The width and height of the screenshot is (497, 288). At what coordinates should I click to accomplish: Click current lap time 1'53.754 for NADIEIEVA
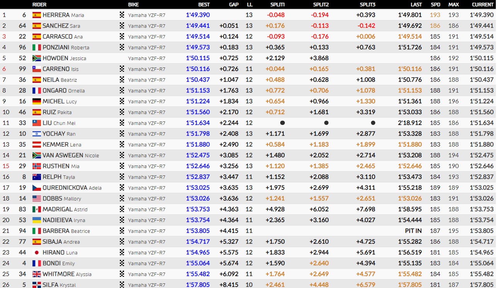[x=482, y=220]
